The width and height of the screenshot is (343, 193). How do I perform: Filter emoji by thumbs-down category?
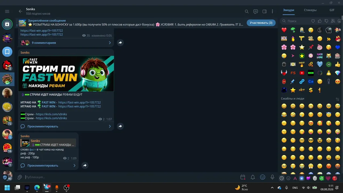pos(326,21)
